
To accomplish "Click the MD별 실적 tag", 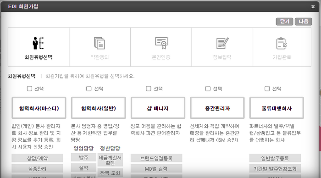I will (x=156, y=168).
